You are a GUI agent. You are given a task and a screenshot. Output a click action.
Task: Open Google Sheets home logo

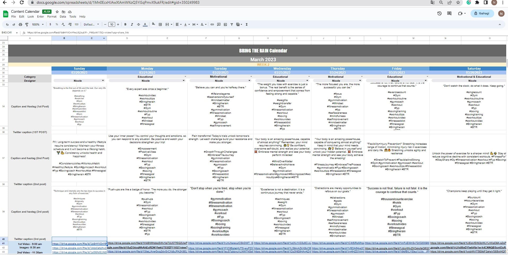6,14
